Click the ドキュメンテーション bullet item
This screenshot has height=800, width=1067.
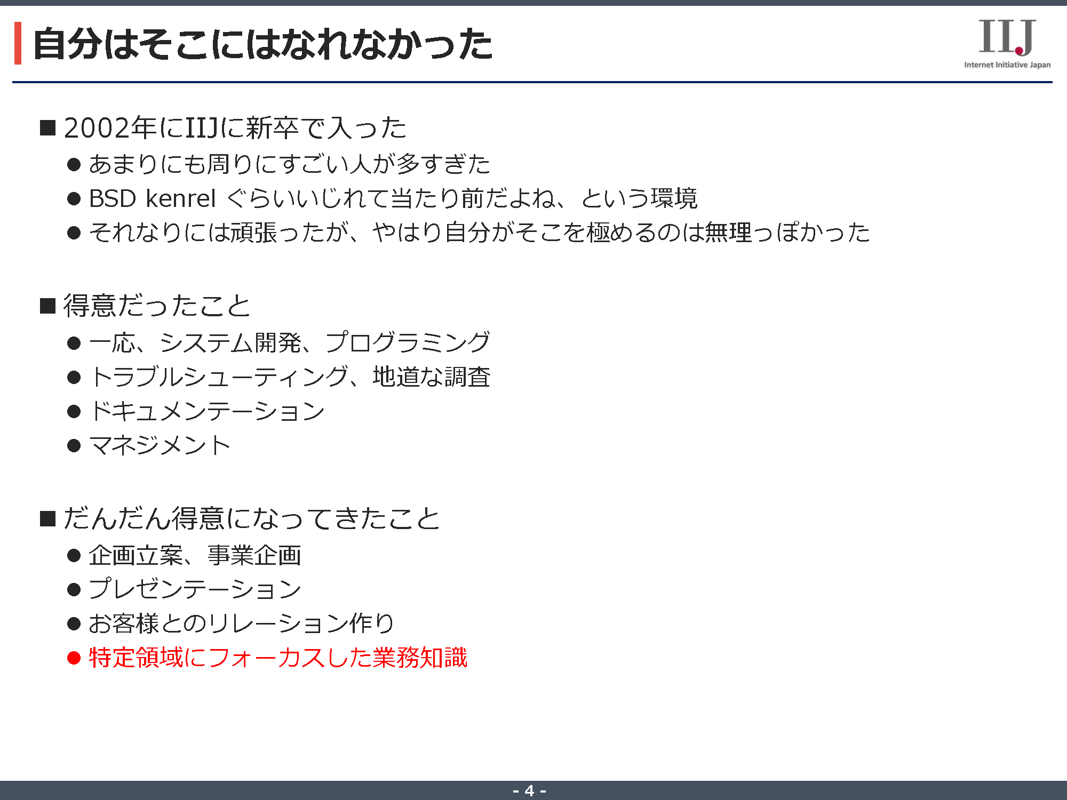click(207, 411)
